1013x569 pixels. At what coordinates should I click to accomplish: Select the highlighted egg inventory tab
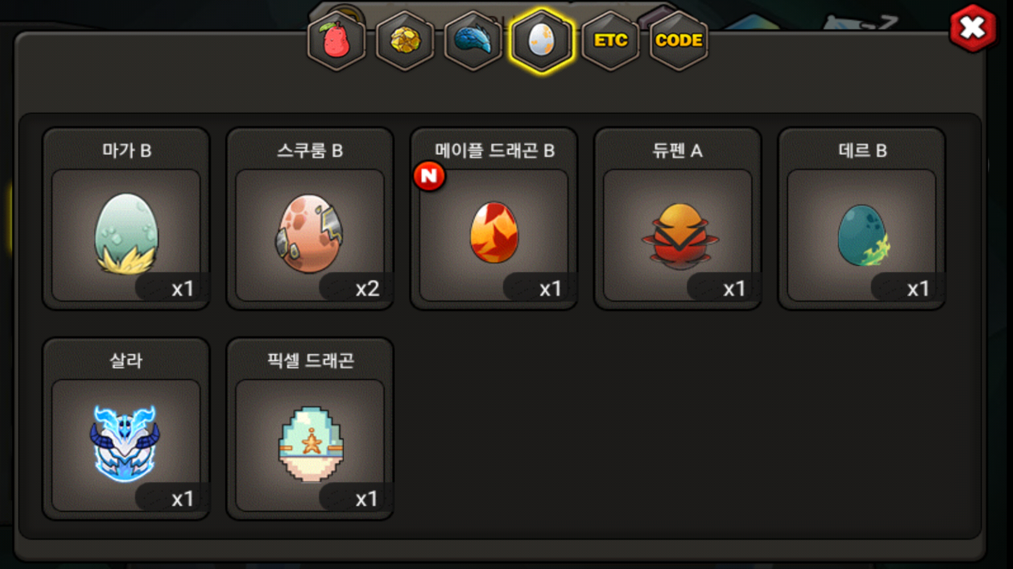[x=541, y=41]
